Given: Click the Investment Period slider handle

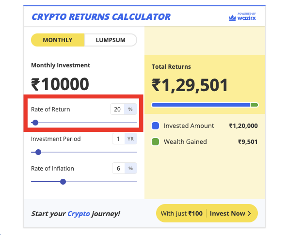Looking at the screenshot, I should [x=38, y=152].
